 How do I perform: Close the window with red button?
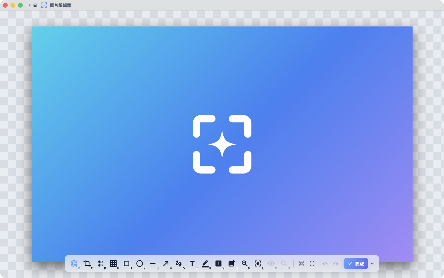pos(5,5)
